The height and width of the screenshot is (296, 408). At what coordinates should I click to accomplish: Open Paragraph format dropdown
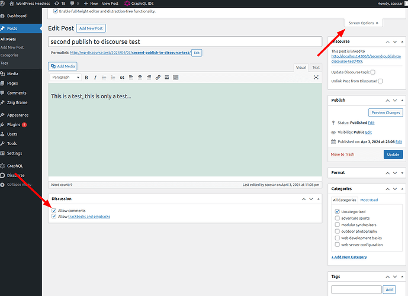coord(66,77)
